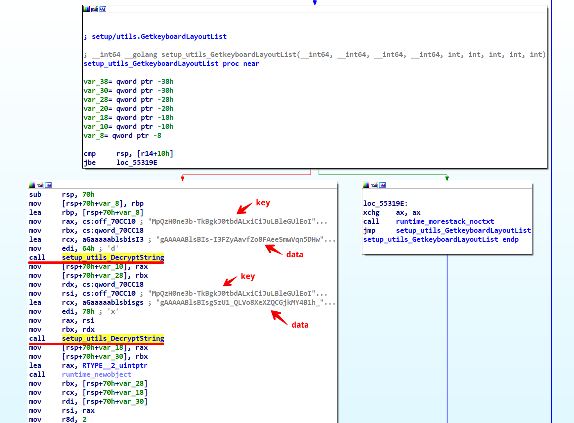574x423 pixels.
Task: Select loc_55319E operand in the jbe instruction
Action: 136,162
